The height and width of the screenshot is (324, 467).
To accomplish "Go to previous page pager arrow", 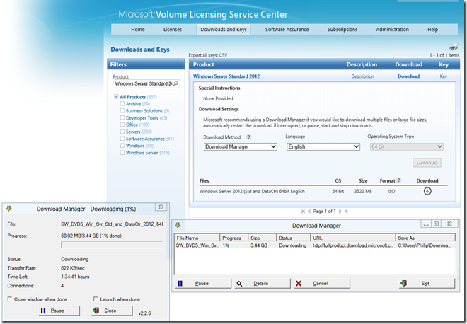I will click(309, 211).
